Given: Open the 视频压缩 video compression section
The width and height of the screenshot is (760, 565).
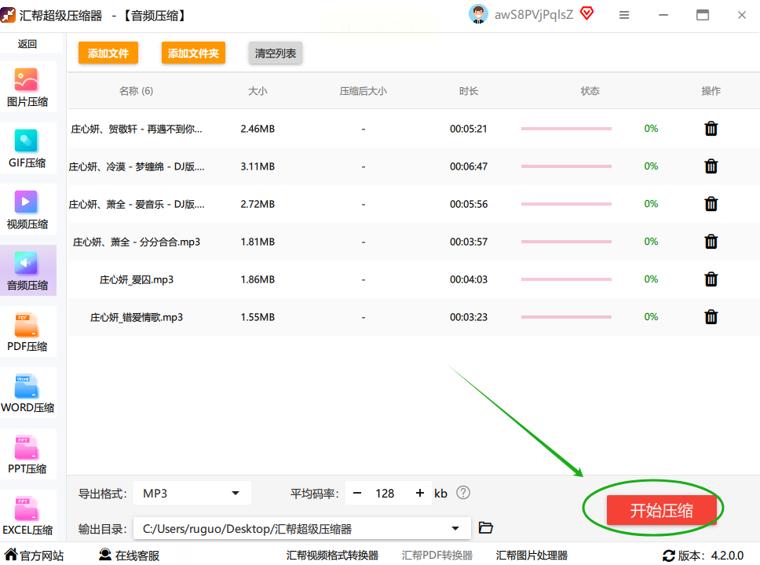Looking at the screenshot, I should tap(27, 210).
